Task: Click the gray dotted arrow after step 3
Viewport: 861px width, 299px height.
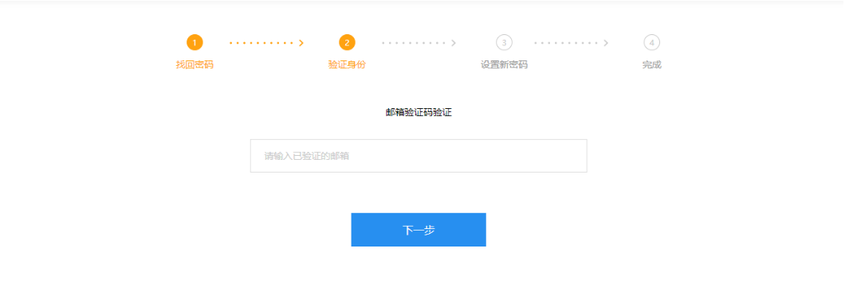Action: 572,43
